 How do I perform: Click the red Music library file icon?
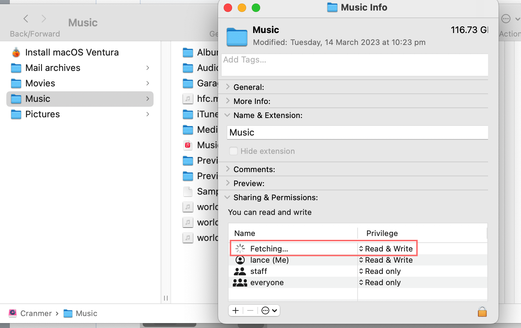[x=188, y=145]
